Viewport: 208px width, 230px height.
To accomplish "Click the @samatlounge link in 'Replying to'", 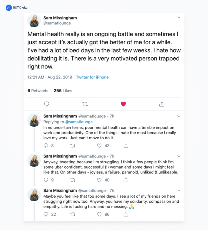I will 79,122.
